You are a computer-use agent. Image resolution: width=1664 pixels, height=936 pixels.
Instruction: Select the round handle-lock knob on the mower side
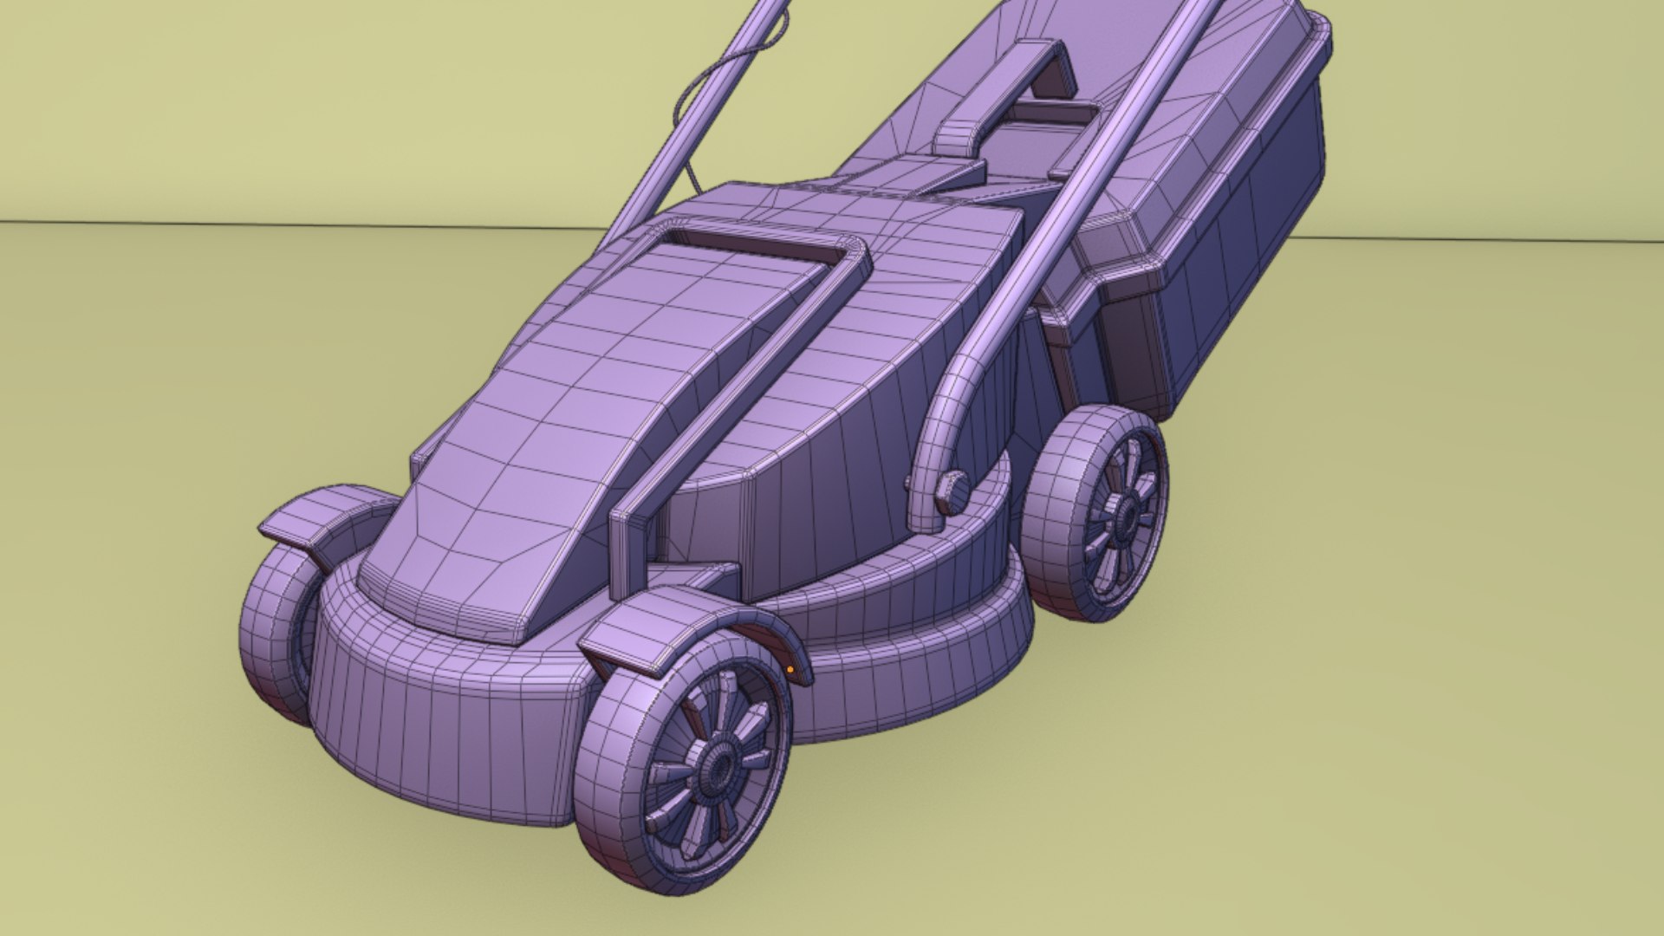click(x=952, y=492)
